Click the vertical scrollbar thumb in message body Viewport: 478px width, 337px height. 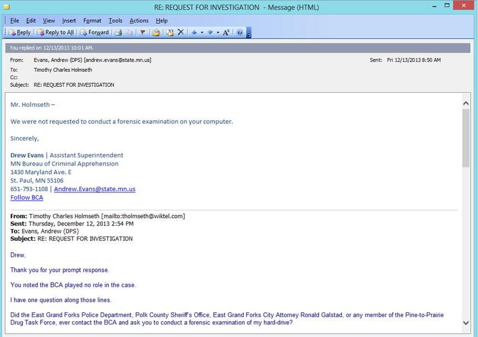click(x=466, y=137)
